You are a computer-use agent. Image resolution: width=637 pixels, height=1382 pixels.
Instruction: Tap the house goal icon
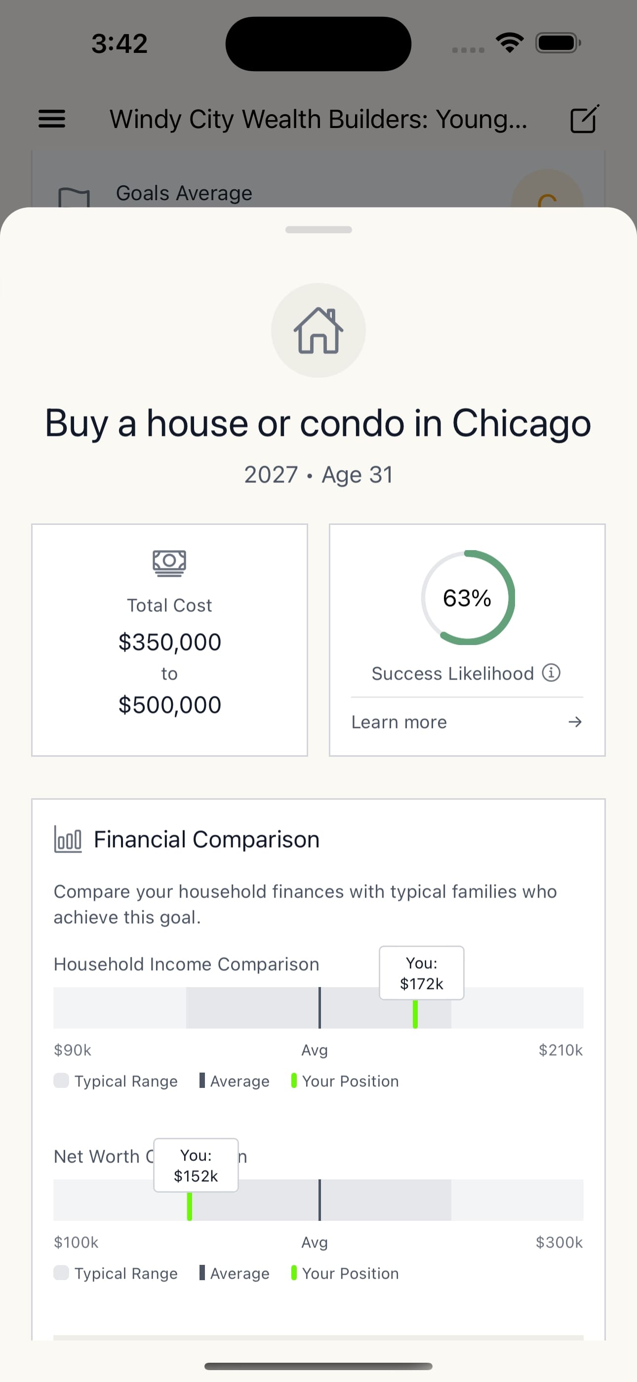(318, 331)
